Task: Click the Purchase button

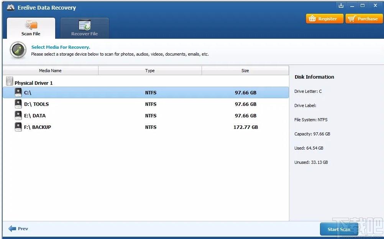Action: point(364,19)
